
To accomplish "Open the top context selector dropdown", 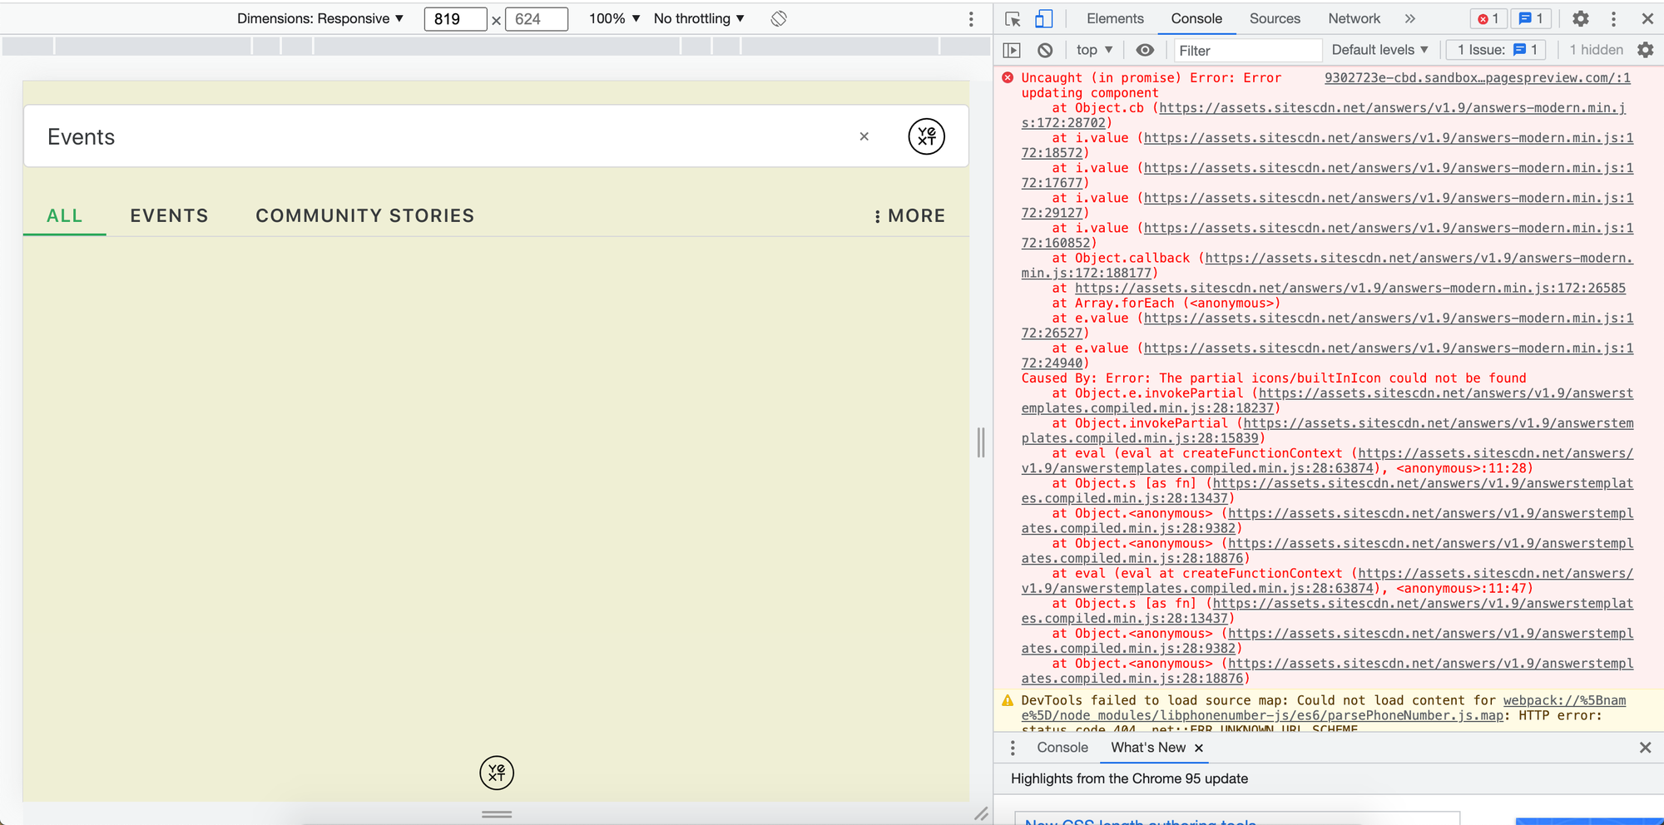I will pyautogui.click(x=1094, y=50).
